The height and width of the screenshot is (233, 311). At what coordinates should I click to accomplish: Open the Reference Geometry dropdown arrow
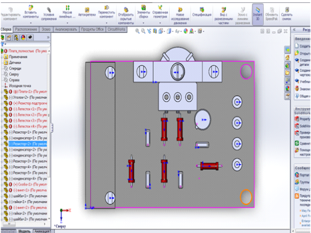(160, 23)
